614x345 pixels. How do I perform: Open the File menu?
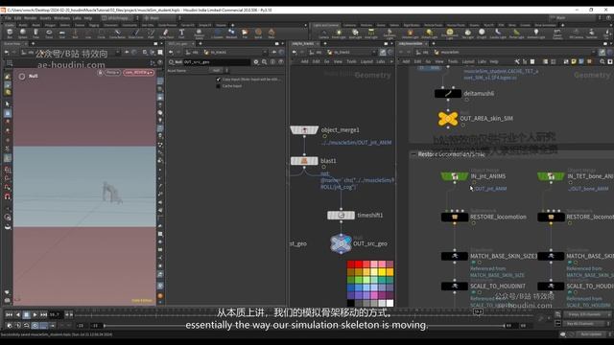point(9,18)
